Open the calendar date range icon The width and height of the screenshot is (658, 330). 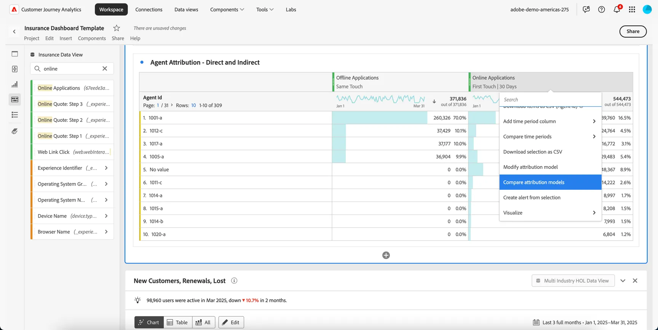536,322
